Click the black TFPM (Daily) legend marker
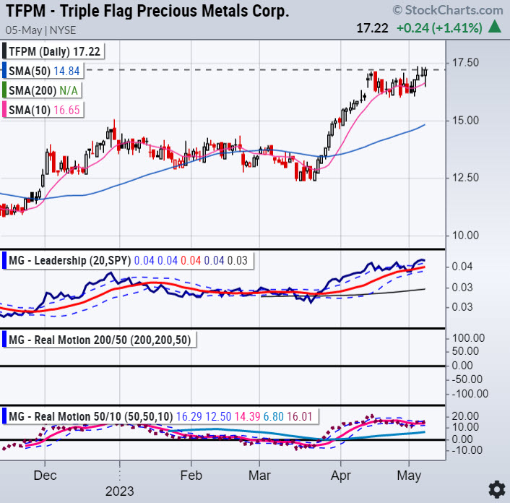The width and height of the screenshot is (510, 503). pyautogui.click(x=4, y=52)
